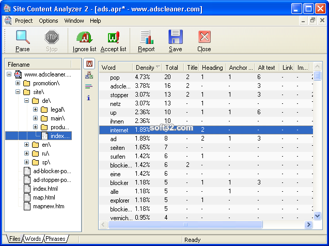Click the scroll right arrow

308,225
